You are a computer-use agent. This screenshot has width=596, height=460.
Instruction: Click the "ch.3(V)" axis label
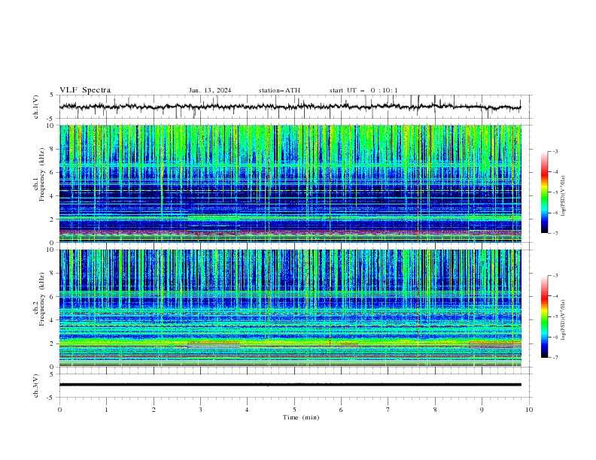click(x=36, y=386)
